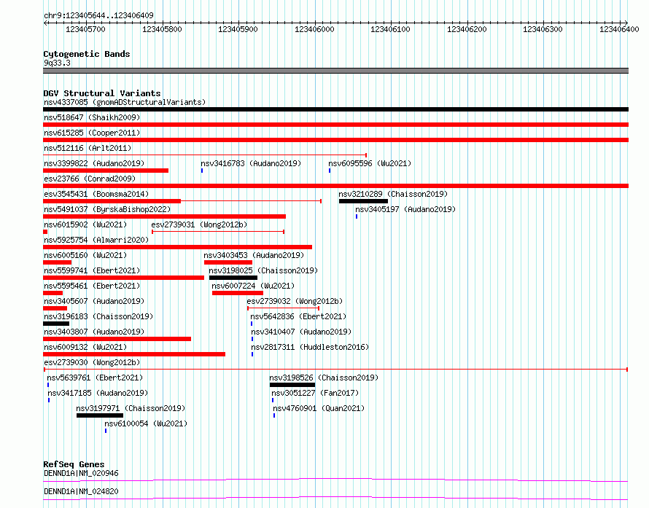
Task: Open nsv3405607 (Audano2019) variant
Action: [94, 301]
